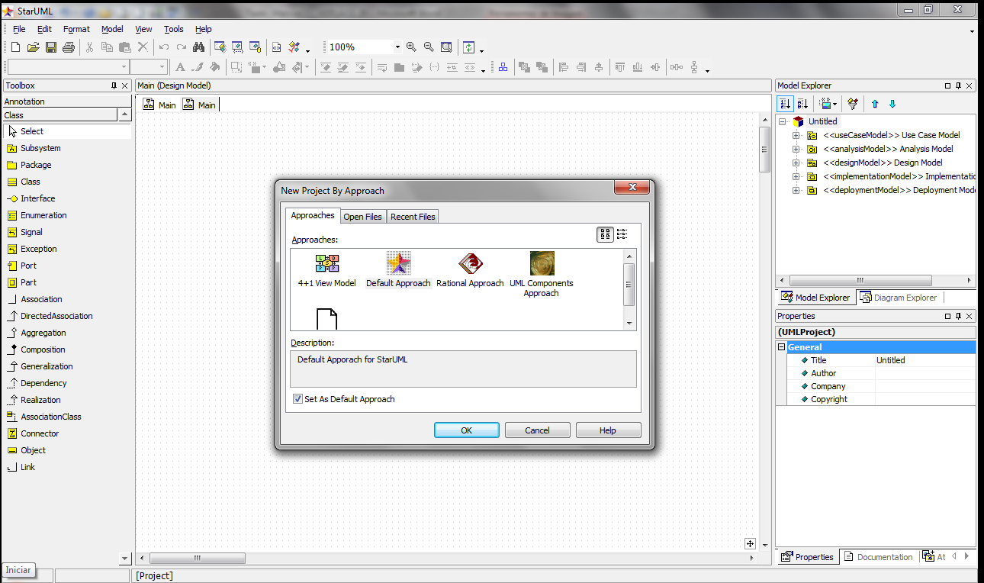Select the Object tool in Toolbox
This screenshot has width=984, height=583.
pos(33,450)
